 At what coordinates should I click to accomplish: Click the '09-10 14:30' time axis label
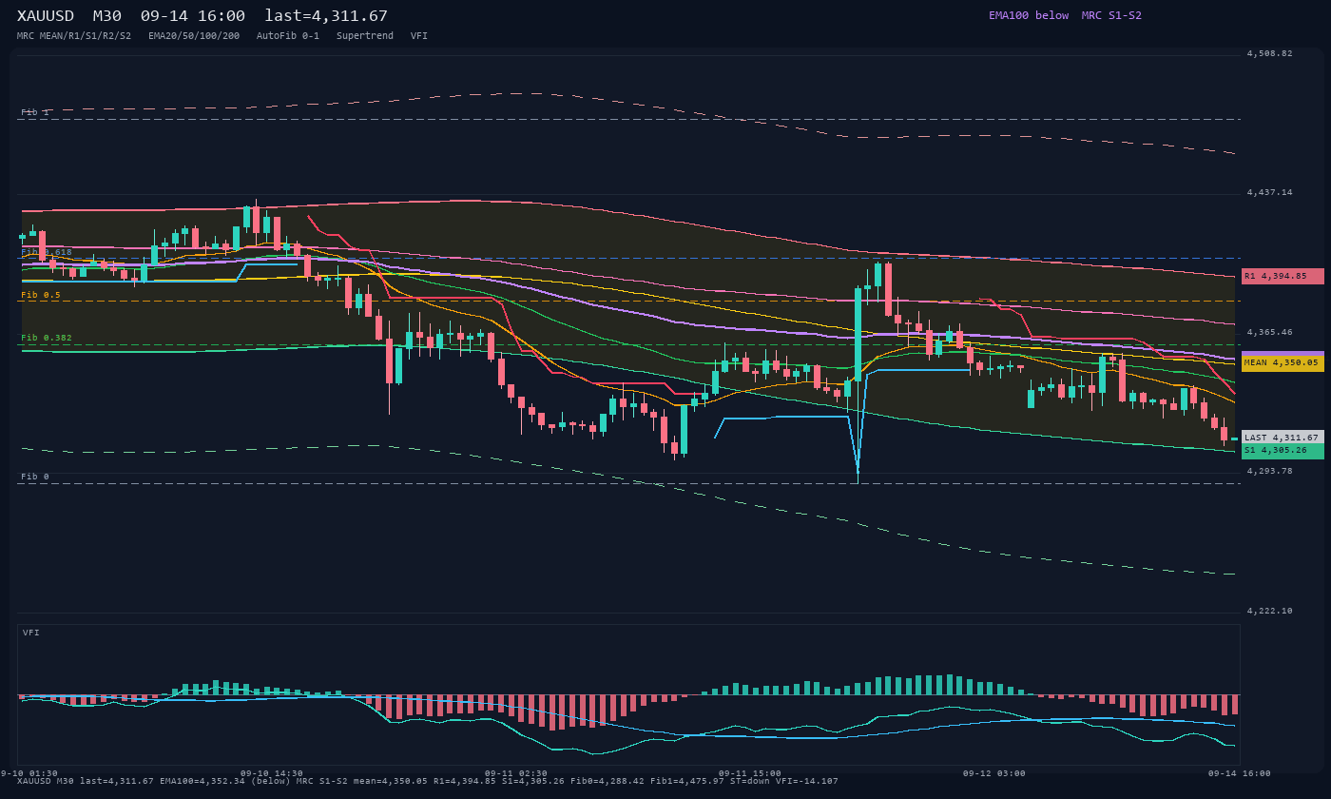point(272,773)
